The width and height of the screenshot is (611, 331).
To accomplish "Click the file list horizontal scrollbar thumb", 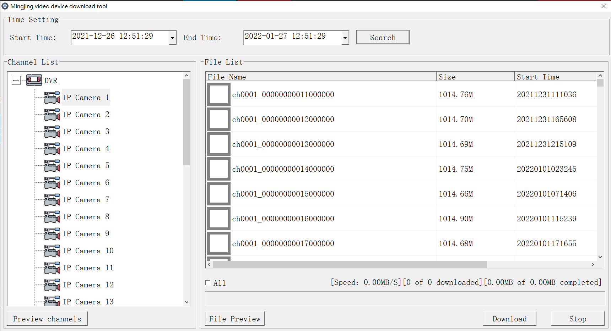I will (x=350, y=264).
